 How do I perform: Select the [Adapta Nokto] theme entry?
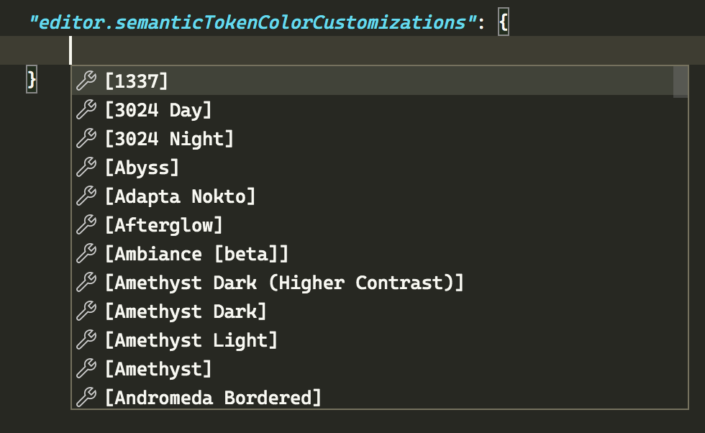pos(180,196)
